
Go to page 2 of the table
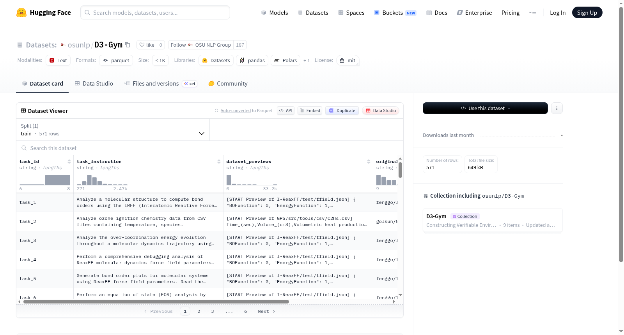(199, 311)
